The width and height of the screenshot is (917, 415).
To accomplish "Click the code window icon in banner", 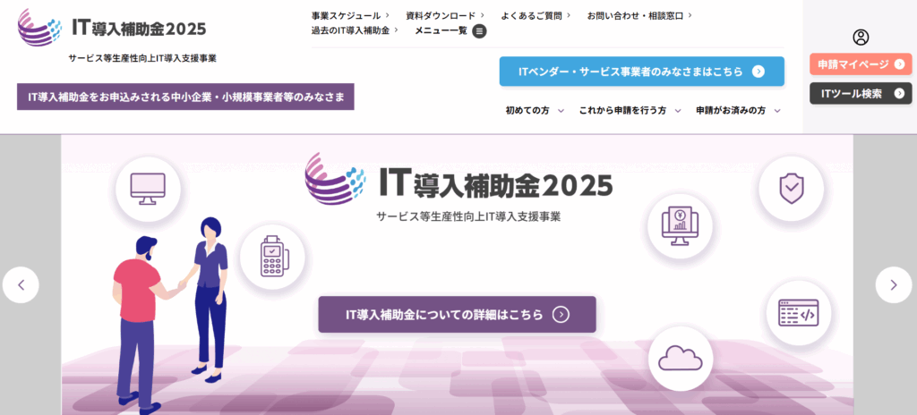I will [798, 313].
